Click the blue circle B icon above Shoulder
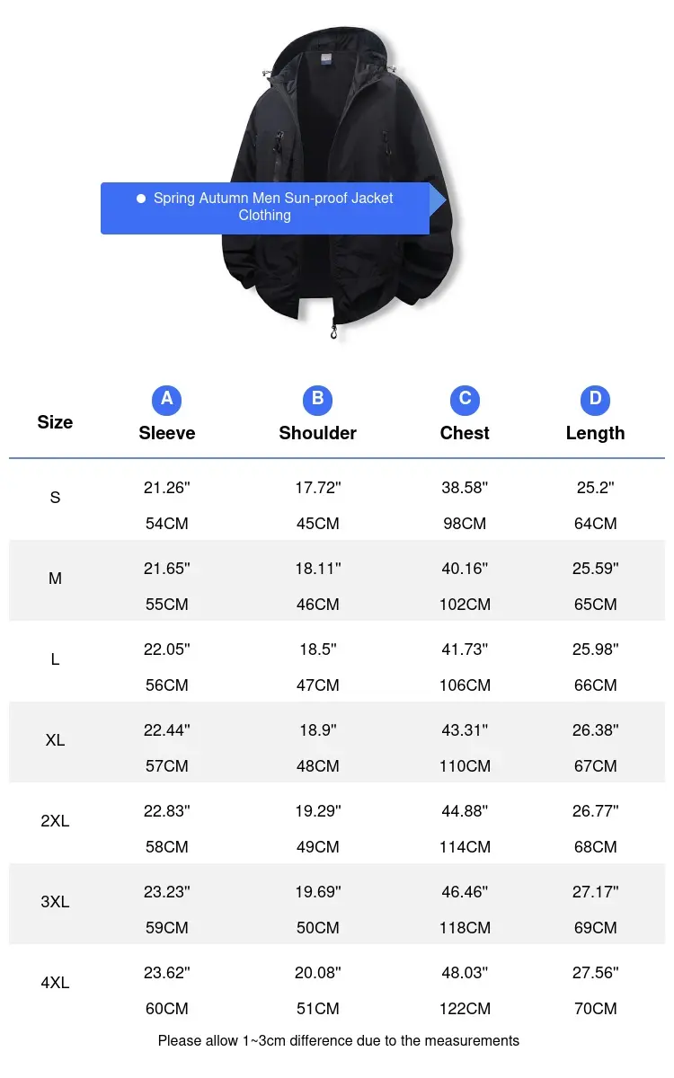 [x=318, y=399]
